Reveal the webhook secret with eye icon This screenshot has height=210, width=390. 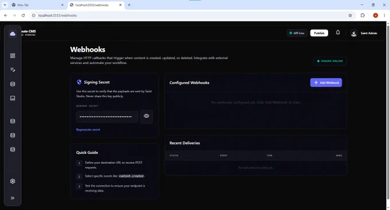(146, 116)
